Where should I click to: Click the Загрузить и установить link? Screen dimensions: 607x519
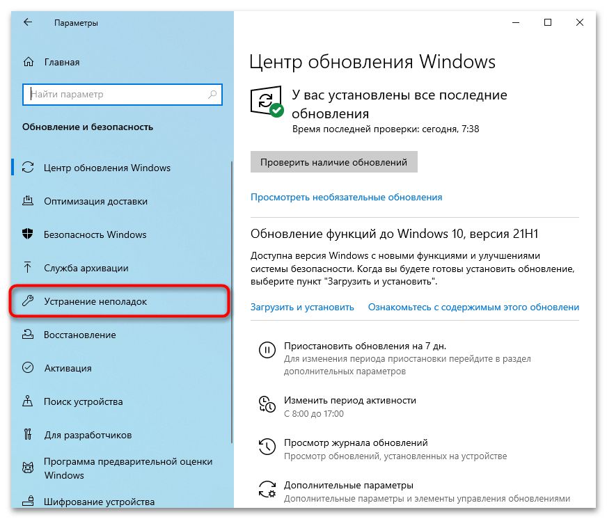[x=302, y=308]
